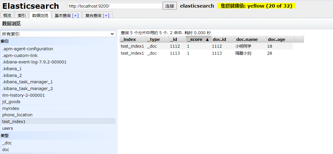Image resolution: width=333 pixels, height=154 pixels.
Task: Click the 隔壁小刘 name cell
Action: tap(243, 53)
